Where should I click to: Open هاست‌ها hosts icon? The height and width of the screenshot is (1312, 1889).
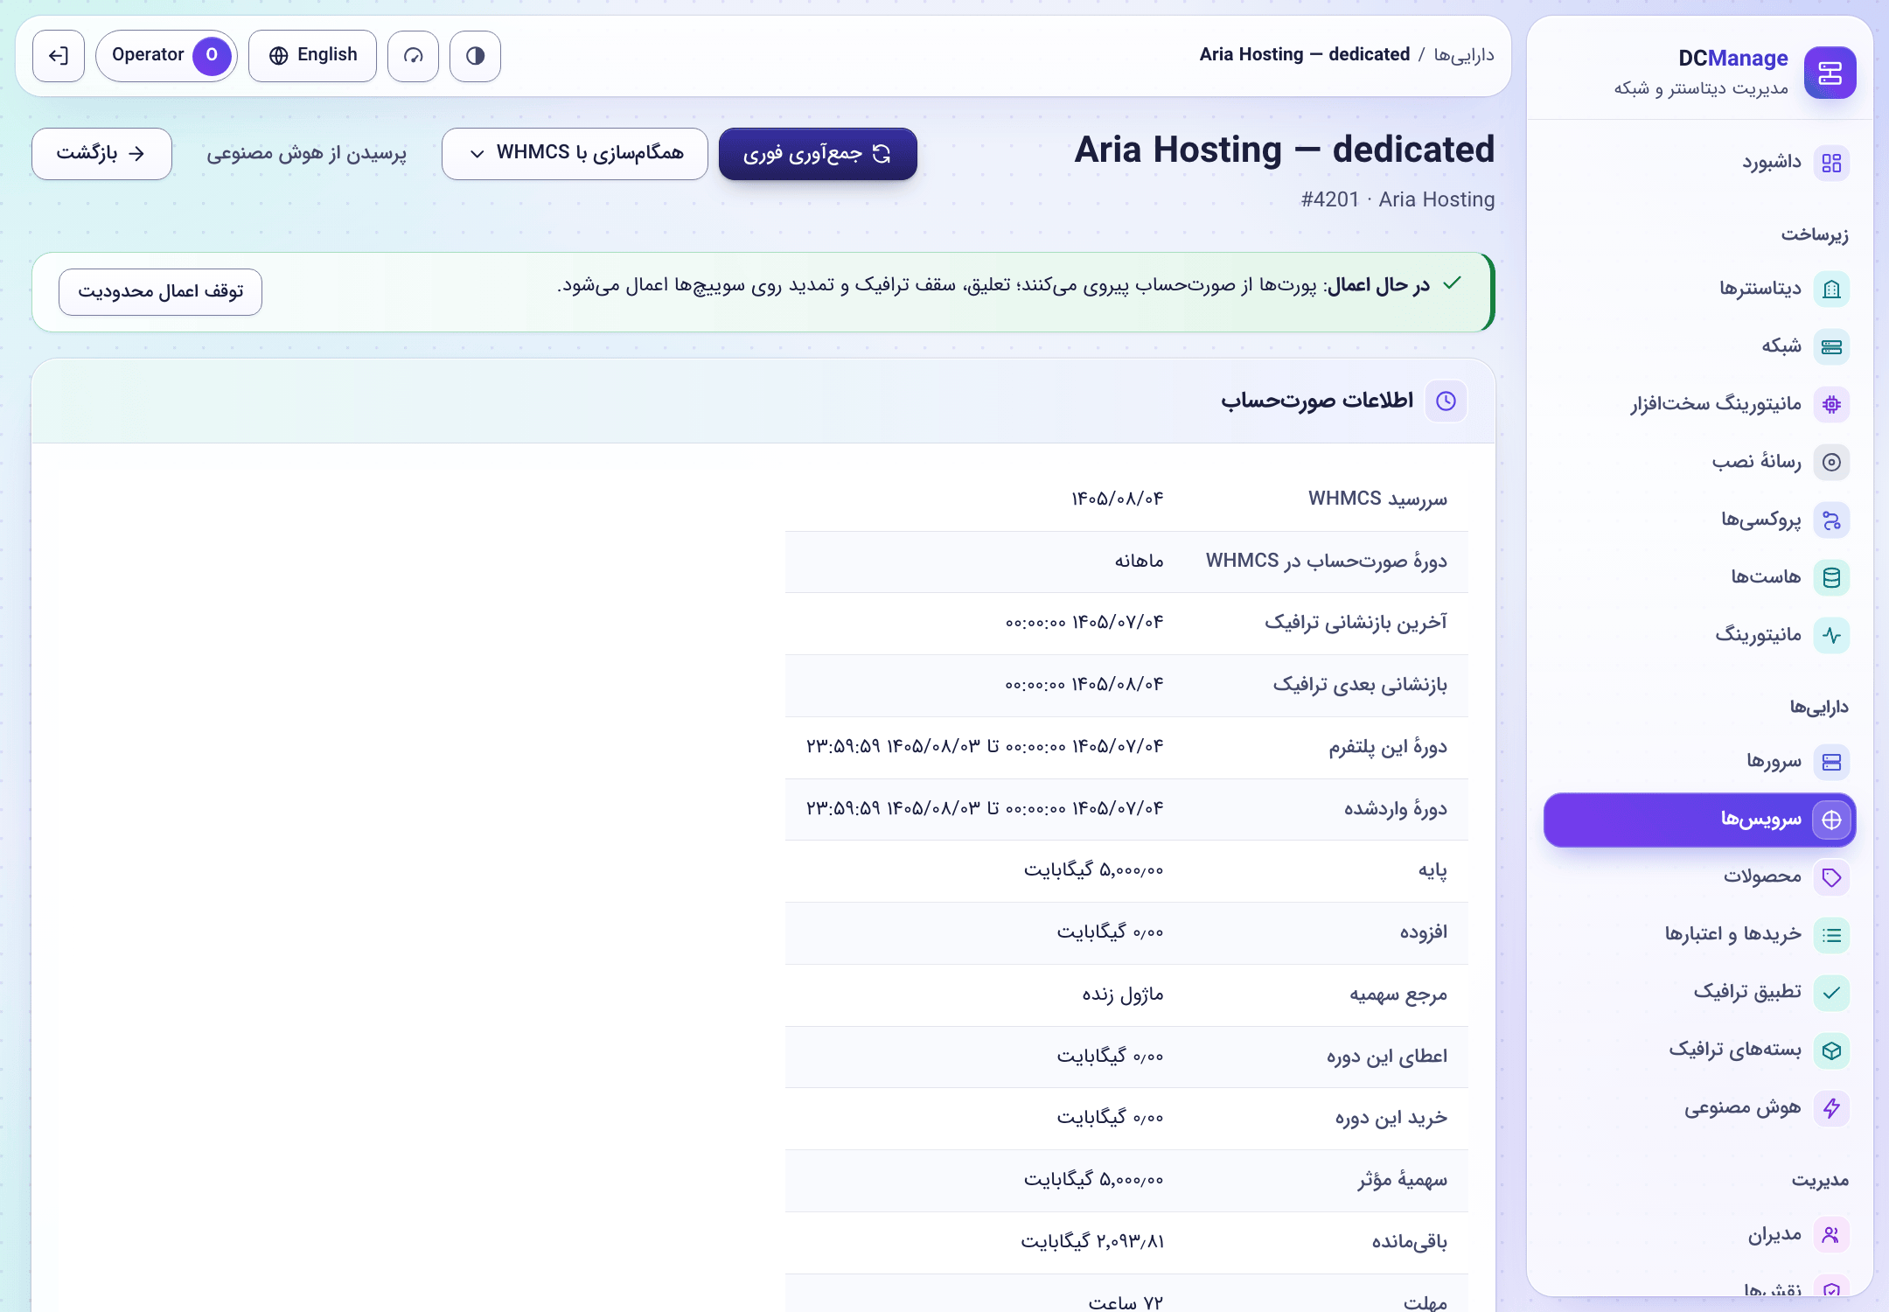(x=1831, y=577)
